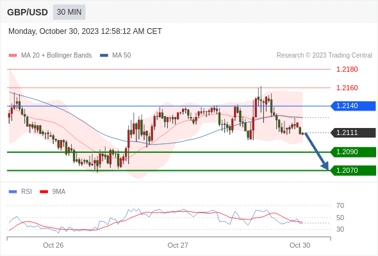Click the Oct 26 date axis label

pos(53,245)
